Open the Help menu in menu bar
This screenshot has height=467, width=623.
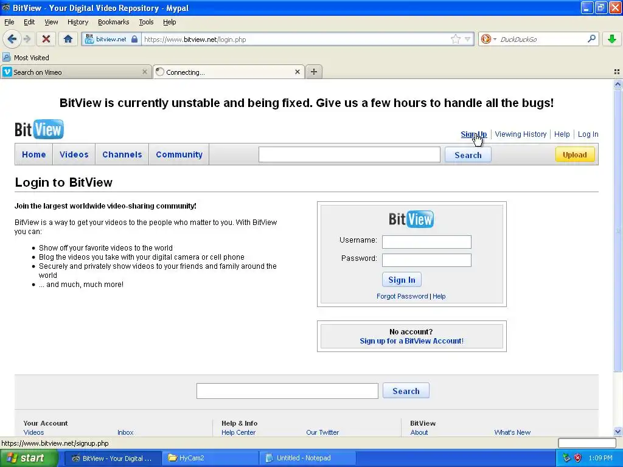pyautogui.click(x=169, y=22)
